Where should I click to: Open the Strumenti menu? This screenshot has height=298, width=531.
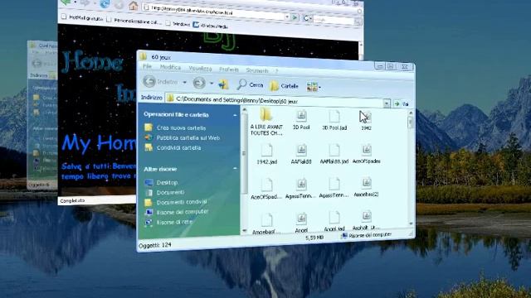(257, 70)
